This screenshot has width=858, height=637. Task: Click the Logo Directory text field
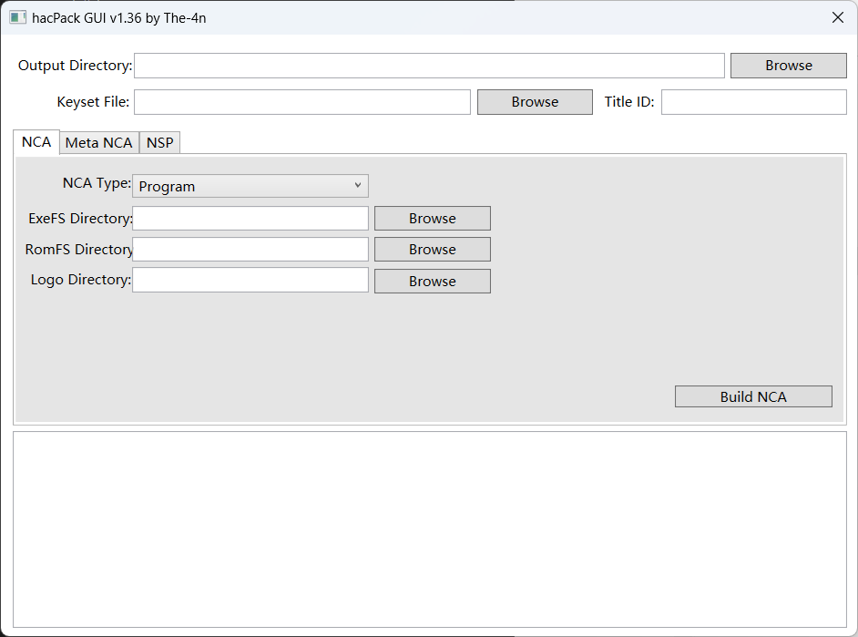(250, 281)
